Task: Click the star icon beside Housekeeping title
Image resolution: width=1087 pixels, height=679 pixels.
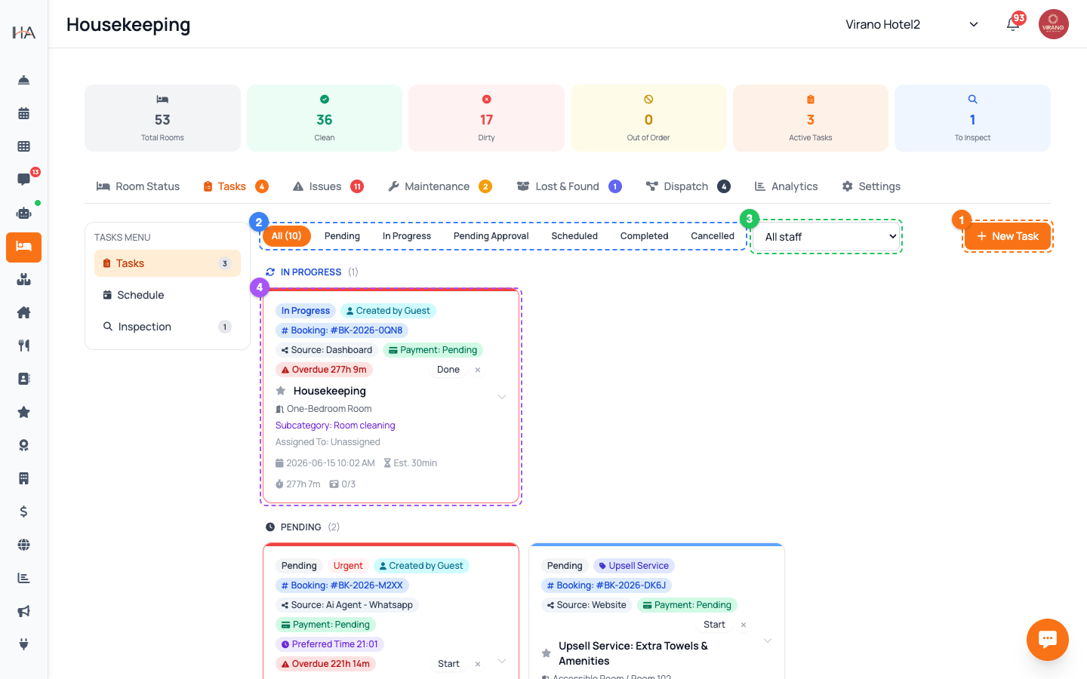Action: 281,391
